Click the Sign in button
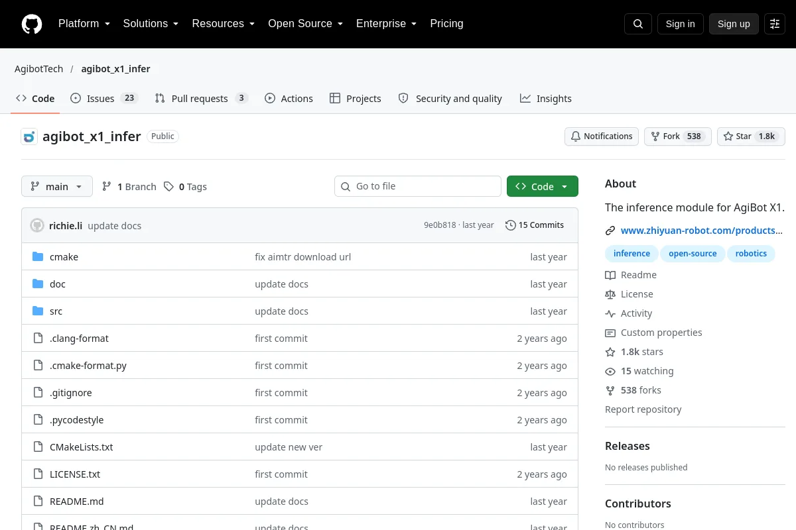The height and width of the screenshot is (530, 796). coord(680,24)
